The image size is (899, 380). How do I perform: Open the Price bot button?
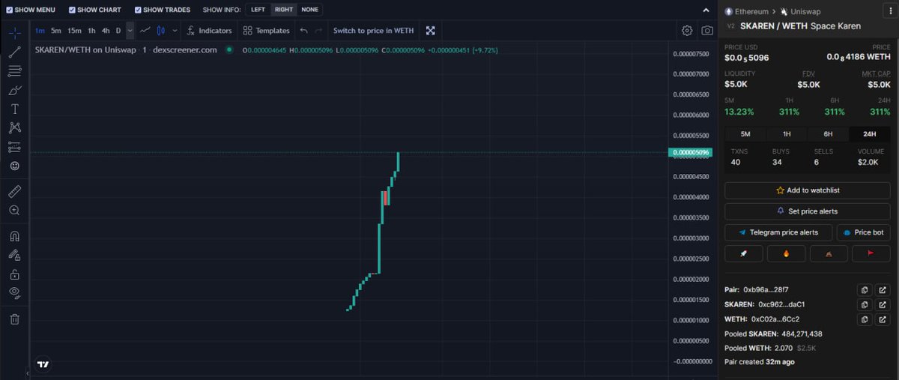click(863, 232)
